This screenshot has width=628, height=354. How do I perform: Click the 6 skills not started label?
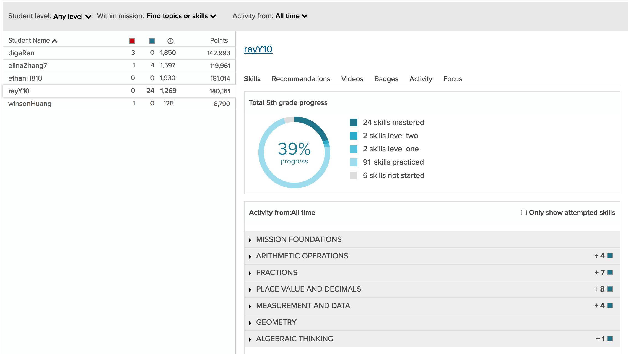click(393, 175)
